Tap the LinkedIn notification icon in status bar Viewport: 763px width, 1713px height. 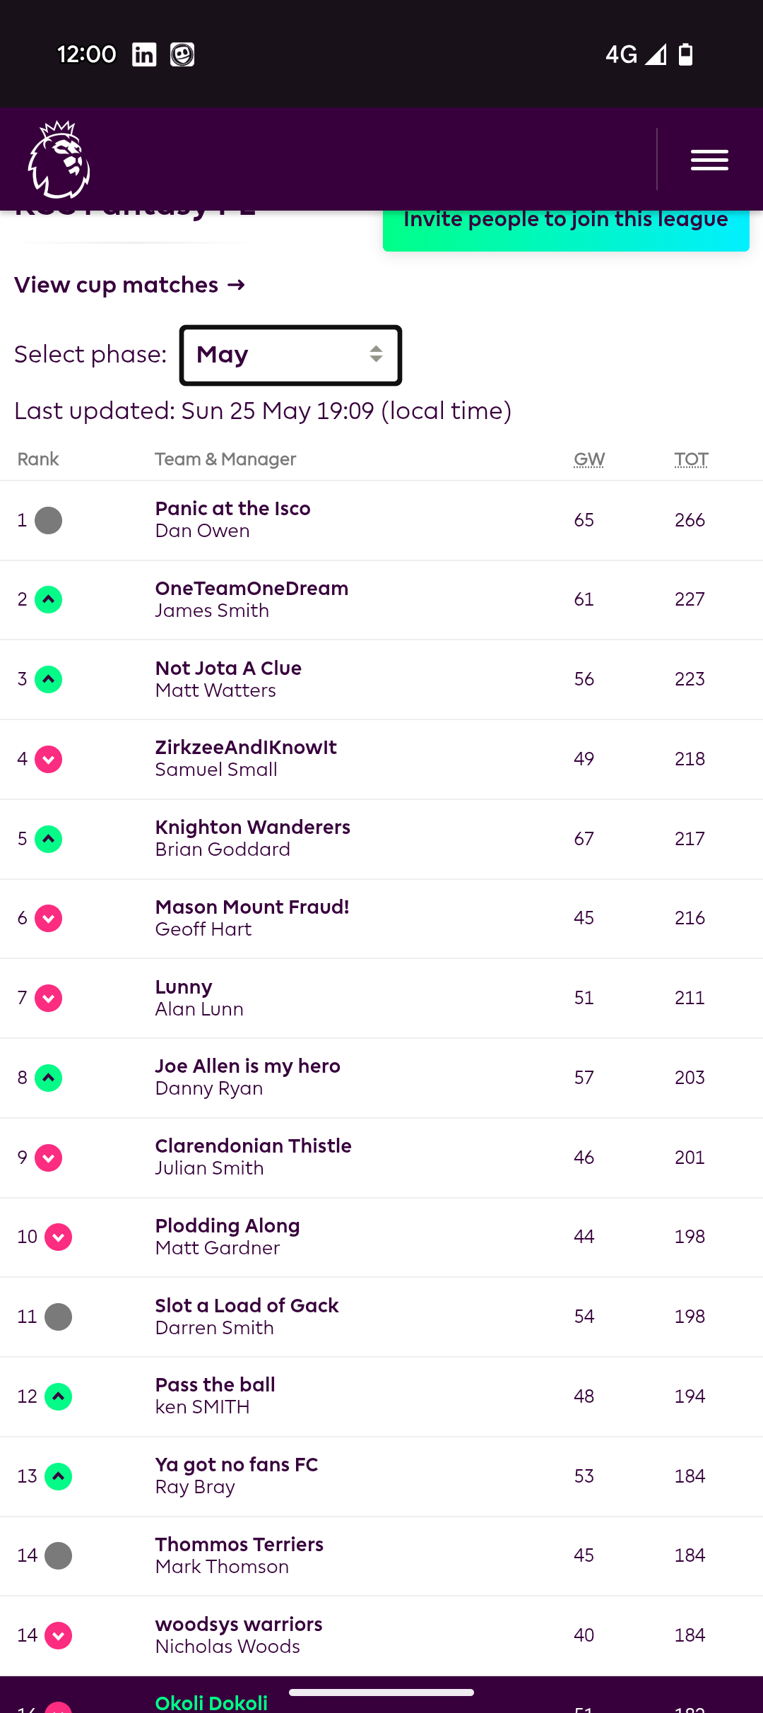point(144,54)
